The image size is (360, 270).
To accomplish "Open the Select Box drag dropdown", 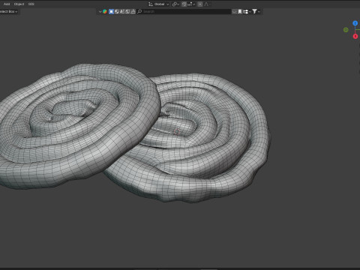I will pyautogui.click(x=8, y=11).
